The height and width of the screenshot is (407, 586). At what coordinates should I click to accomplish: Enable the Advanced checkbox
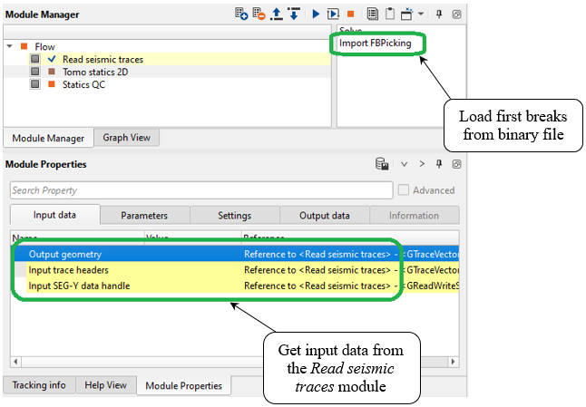pyautogui.click(x=404, y=190)
